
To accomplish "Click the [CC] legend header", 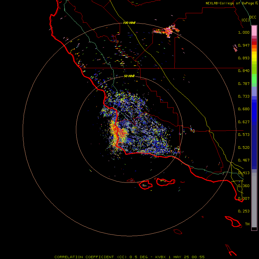I will click(x=246, y=20).
